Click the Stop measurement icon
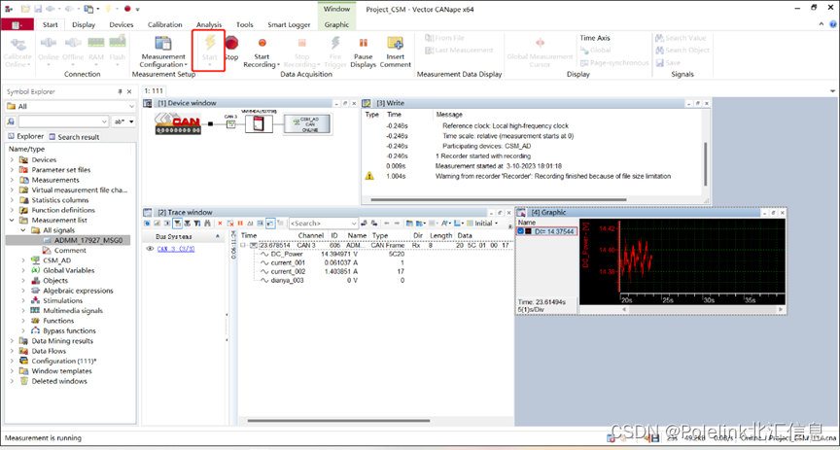 click(232, 43)
